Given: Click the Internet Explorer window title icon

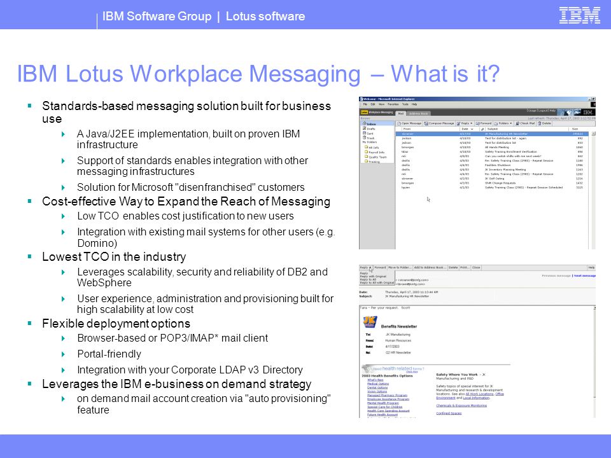Looking at the screenshot, I should coord(362,99).
